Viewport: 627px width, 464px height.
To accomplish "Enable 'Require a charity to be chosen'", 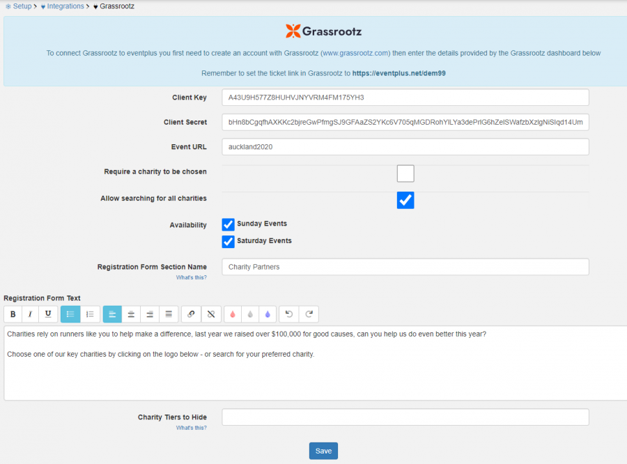I will click(x=405, y=173).
